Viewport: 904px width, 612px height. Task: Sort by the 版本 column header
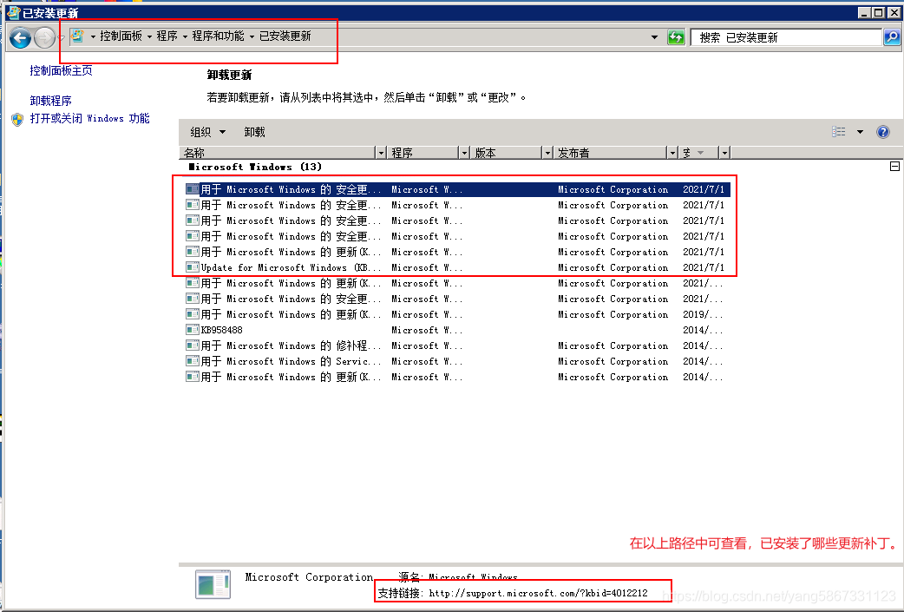506,153
